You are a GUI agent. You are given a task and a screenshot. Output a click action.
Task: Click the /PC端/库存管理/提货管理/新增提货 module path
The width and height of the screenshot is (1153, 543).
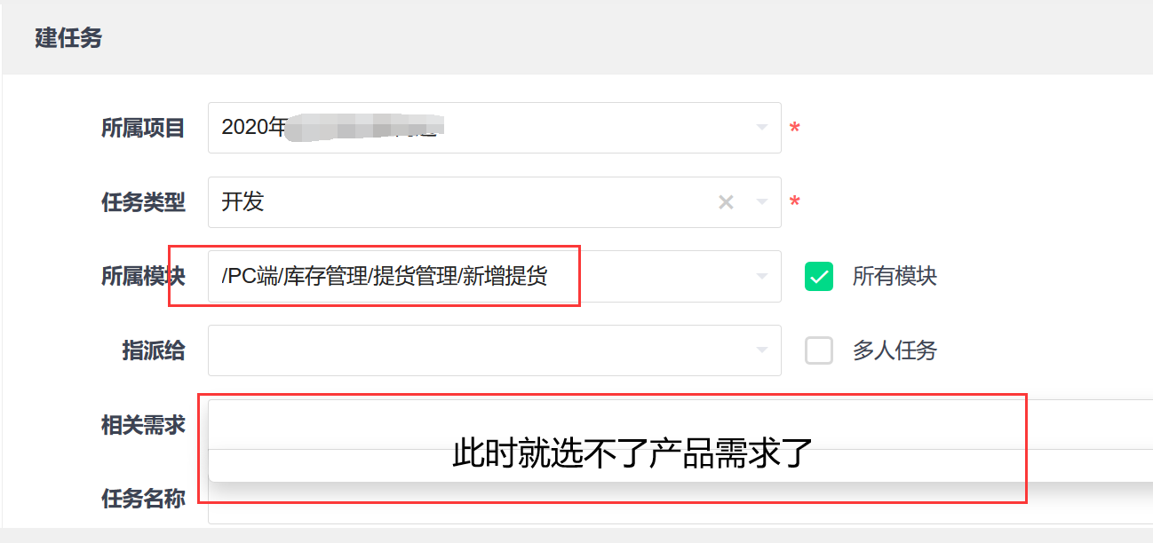coord(384,277)
